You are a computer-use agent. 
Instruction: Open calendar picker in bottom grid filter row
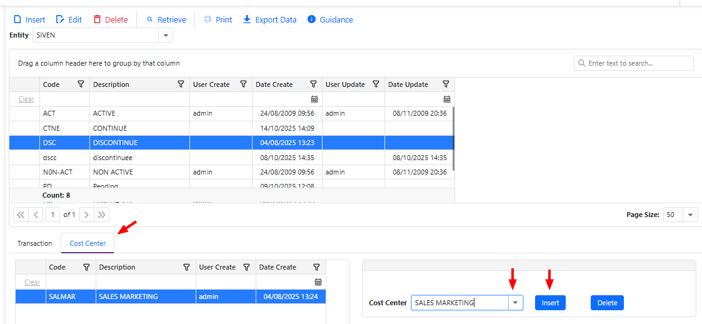[318, 282]
